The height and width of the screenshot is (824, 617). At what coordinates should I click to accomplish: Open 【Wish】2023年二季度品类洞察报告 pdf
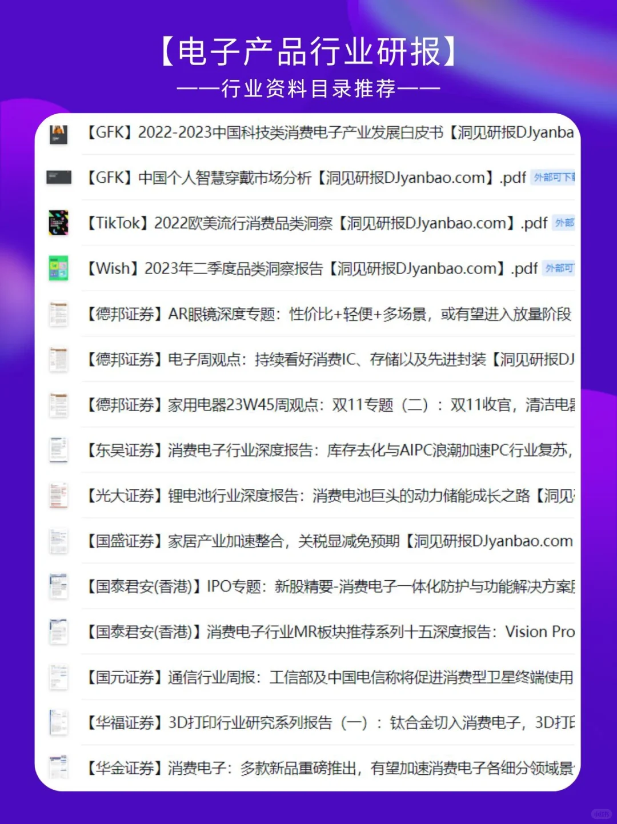(x=311, y=268)
